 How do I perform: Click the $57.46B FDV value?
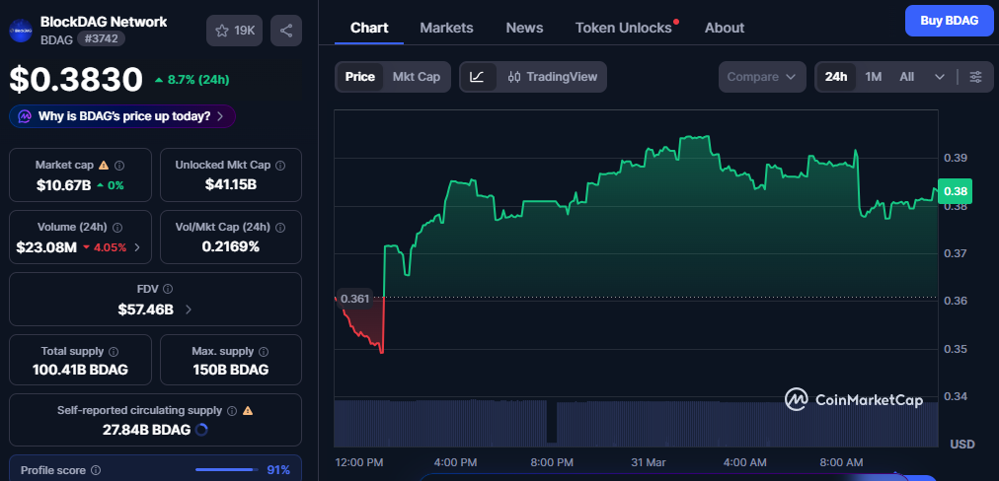[146, 309]
